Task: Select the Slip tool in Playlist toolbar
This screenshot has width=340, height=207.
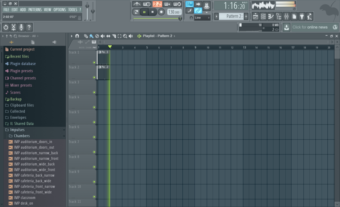Action: click(x=108, y=36)
